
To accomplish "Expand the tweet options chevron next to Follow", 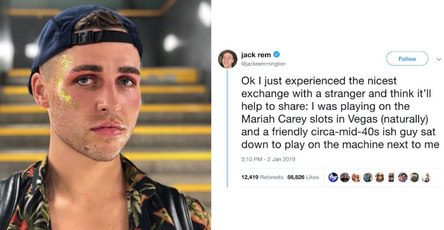I will click(439, 59).
